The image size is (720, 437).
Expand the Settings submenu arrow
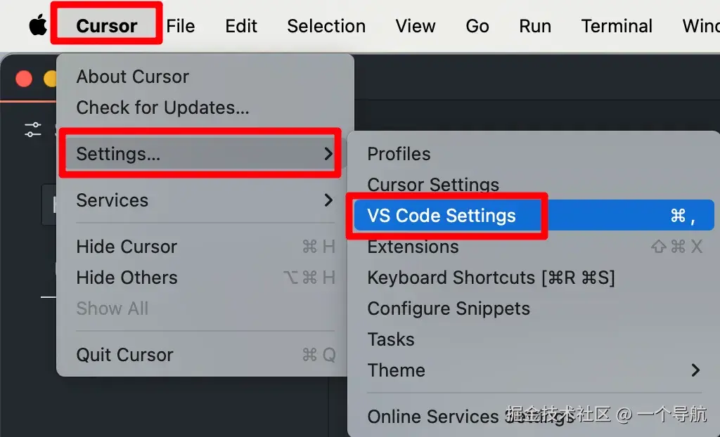(328, 154)
